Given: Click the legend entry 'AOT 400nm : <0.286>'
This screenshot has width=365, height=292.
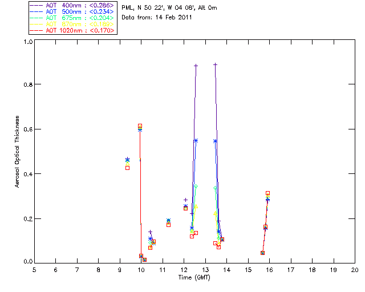Looking at the screenshot, I should 72,5.
